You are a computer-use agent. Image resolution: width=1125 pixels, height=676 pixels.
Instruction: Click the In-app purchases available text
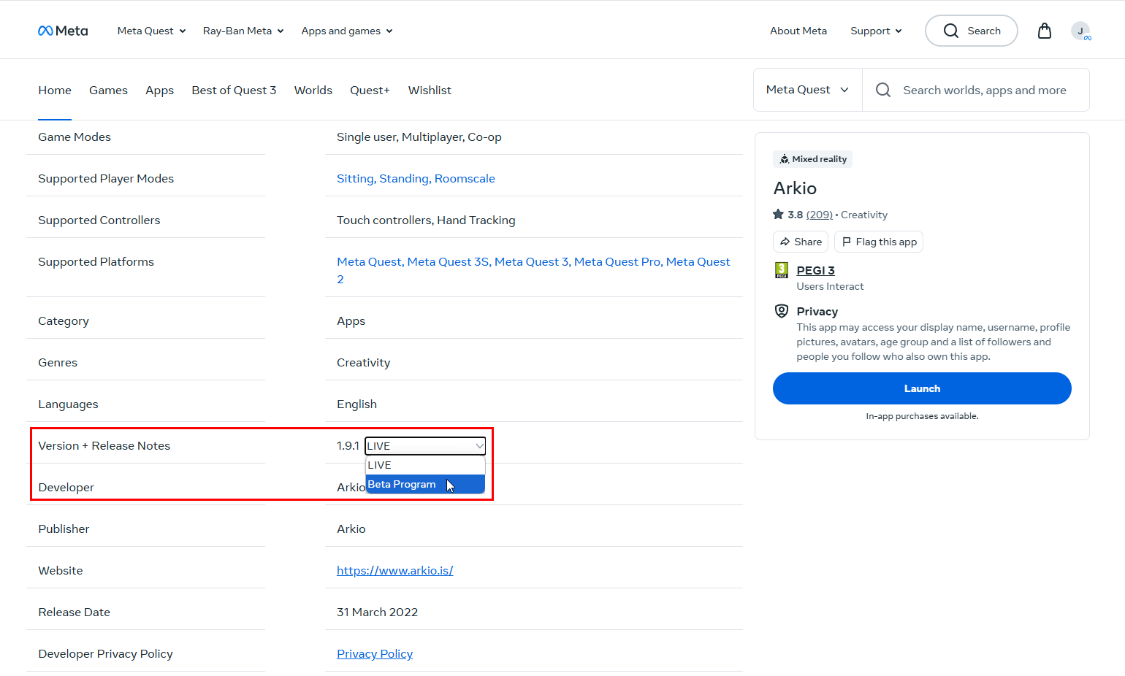[x=922, y=416]
